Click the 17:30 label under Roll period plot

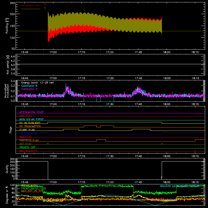pyautogui.click(x=110, y=78)
